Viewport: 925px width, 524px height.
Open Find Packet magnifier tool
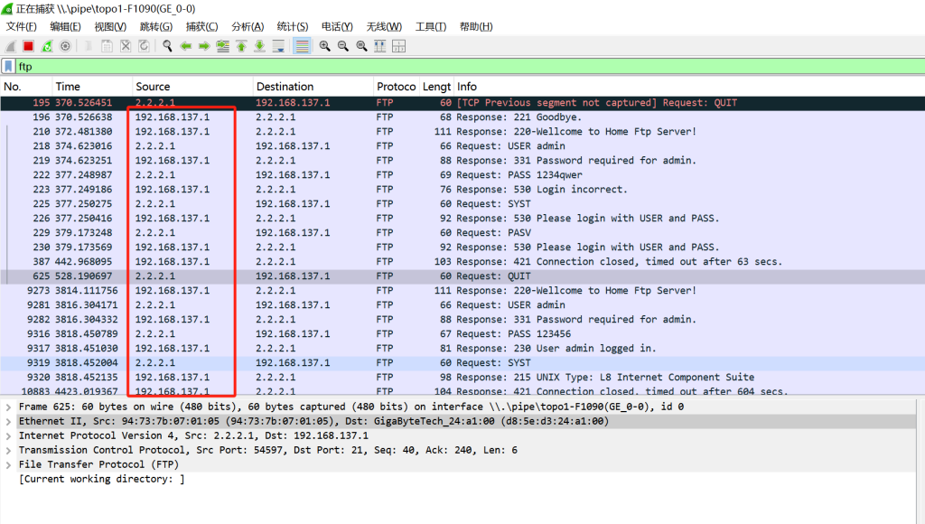pos(167,46)
